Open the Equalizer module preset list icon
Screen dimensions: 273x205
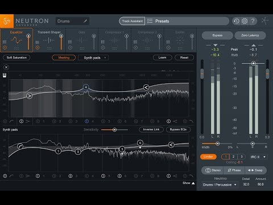coord(5,42)
